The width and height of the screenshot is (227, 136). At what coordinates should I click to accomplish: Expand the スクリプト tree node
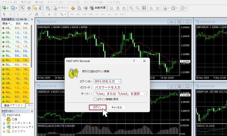4,131
